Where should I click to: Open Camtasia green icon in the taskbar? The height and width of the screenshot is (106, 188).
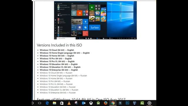pos(142,103)
